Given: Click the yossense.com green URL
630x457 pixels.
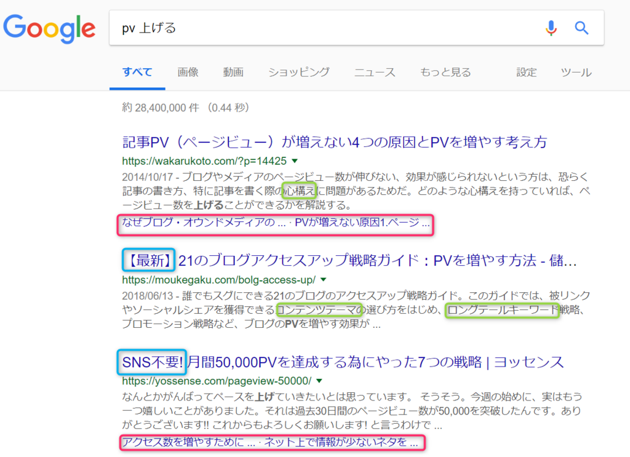Looking at the screenshot, I should (217, 381).
